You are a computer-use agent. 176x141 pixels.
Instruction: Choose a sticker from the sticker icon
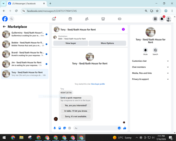(64, 128)
